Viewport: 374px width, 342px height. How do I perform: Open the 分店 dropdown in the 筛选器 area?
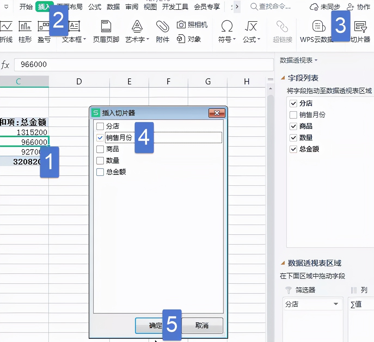pyautogui.click(x=336, y=304)
